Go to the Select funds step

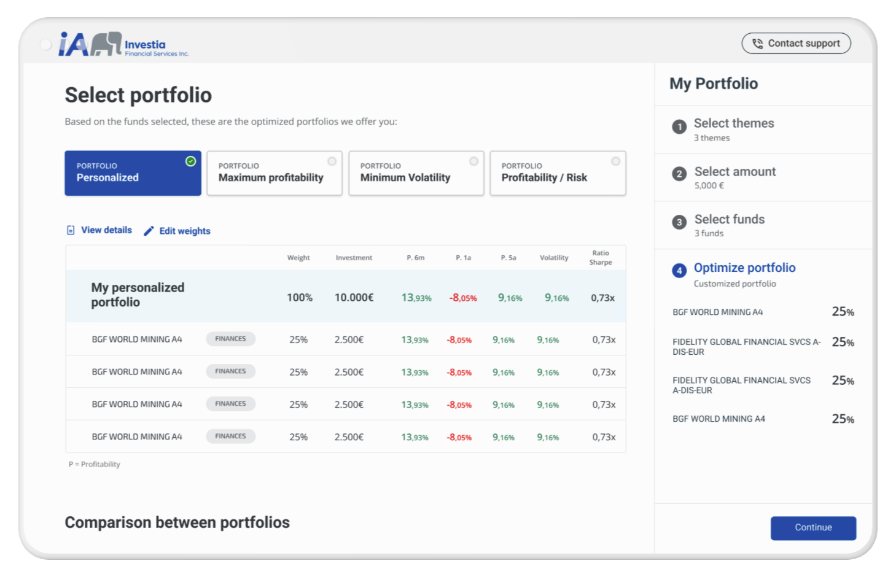pyautogui.click(x=763, y=225)
